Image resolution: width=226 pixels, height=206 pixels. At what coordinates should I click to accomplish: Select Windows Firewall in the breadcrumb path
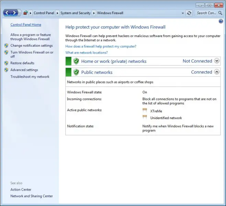110,13
